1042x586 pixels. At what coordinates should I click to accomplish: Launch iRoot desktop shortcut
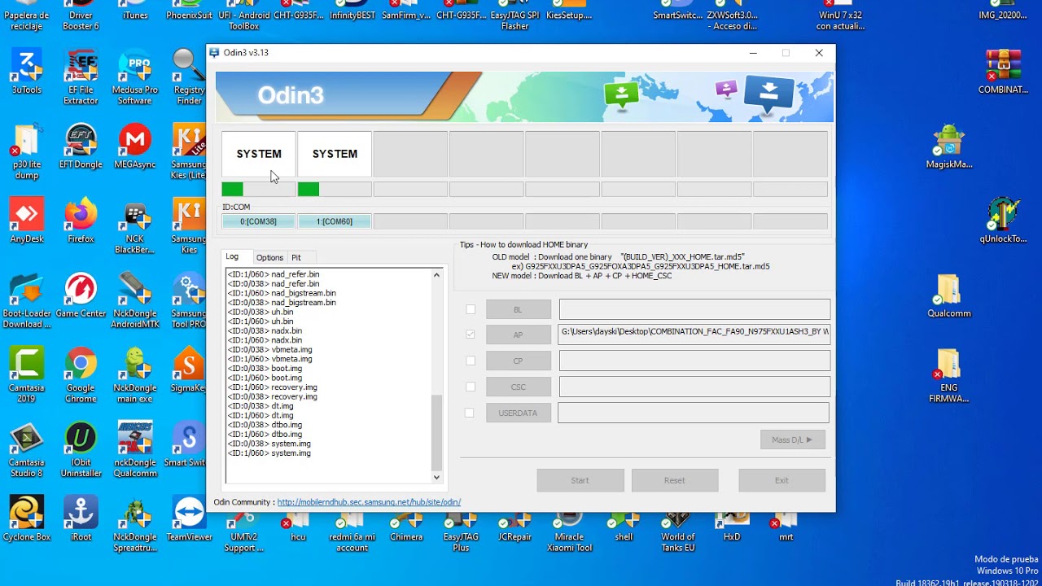click(x=81, y=519)
